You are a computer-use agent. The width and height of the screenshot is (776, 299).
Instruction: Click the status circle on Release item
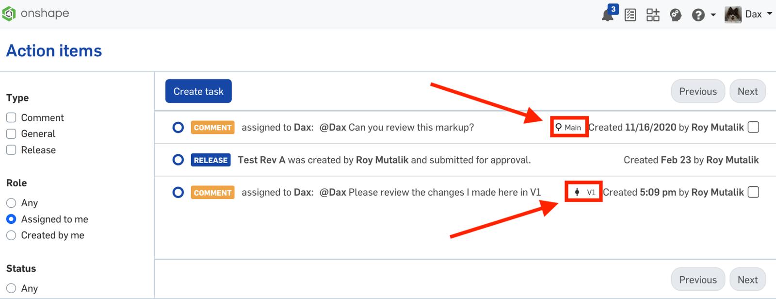[x=178, y=160]
